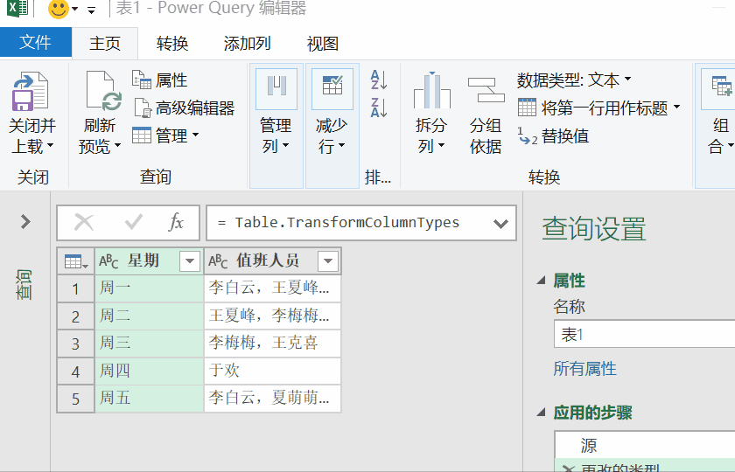Image resolution: width=735 pixels, height=472 pixels.
Task: Click the smiley feedback icon
Action: (x=58, y=9)
